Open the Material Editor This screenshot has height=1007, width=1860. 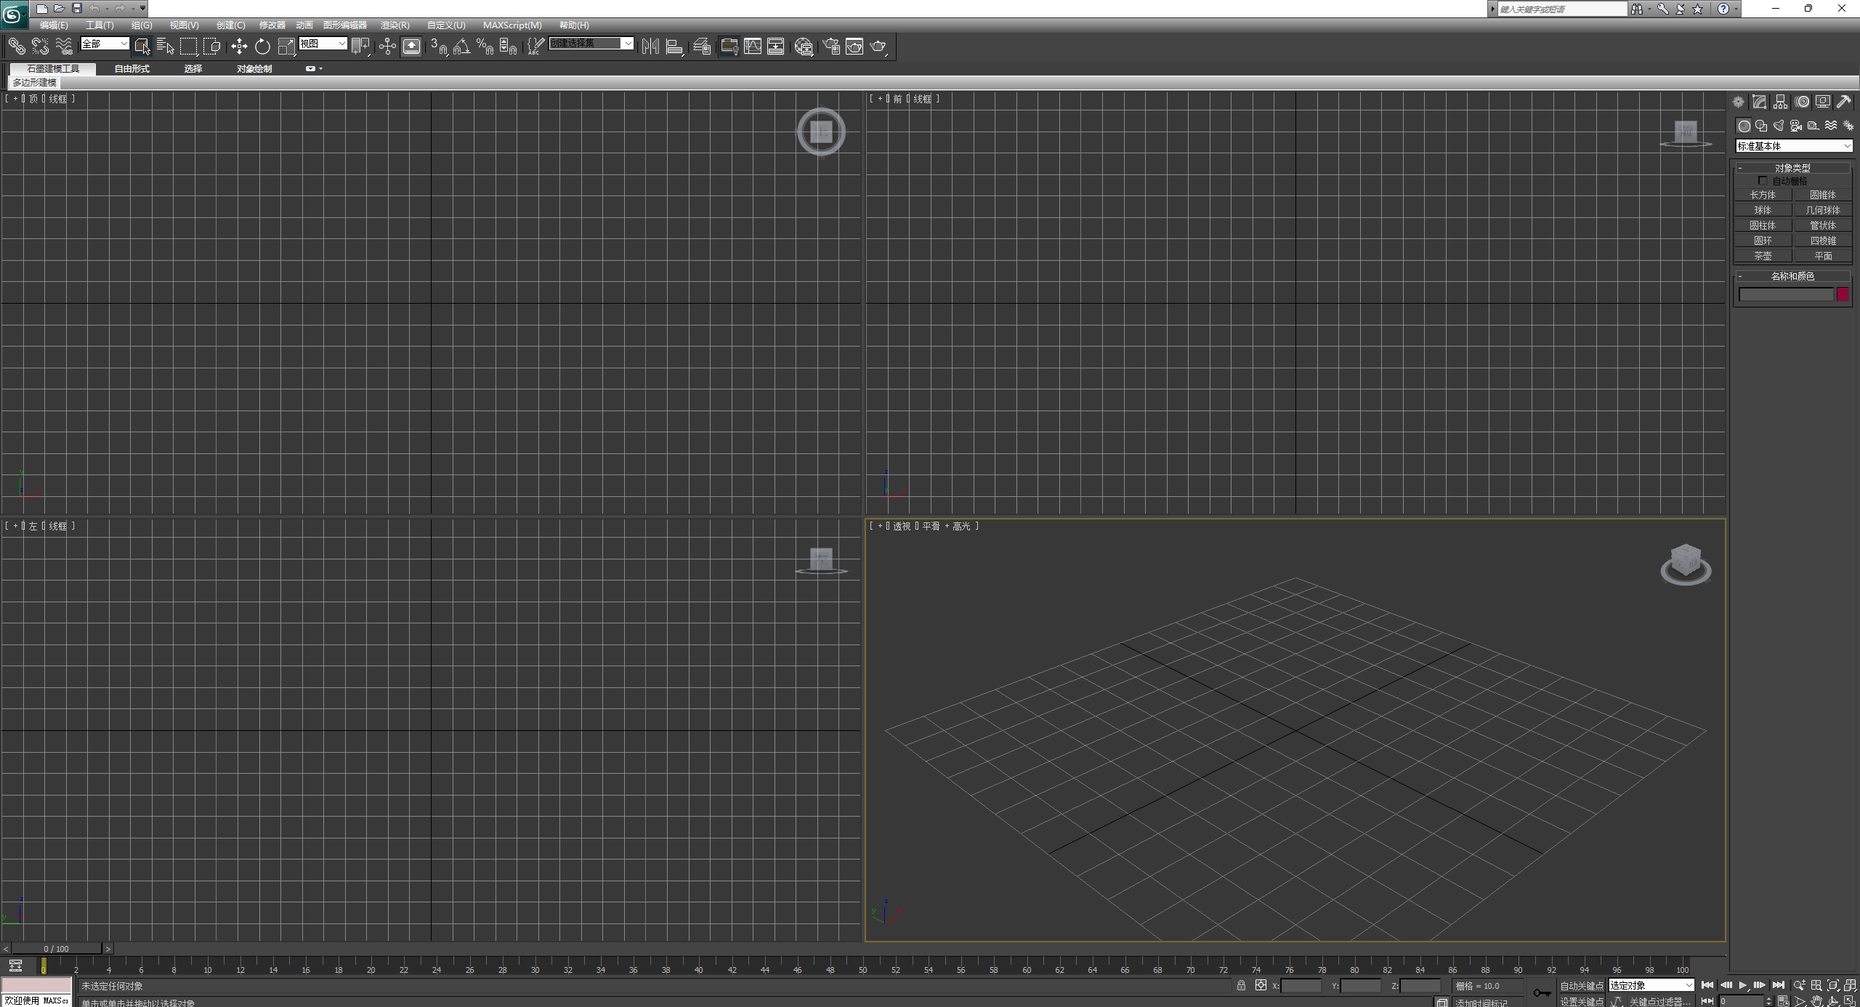803,46
